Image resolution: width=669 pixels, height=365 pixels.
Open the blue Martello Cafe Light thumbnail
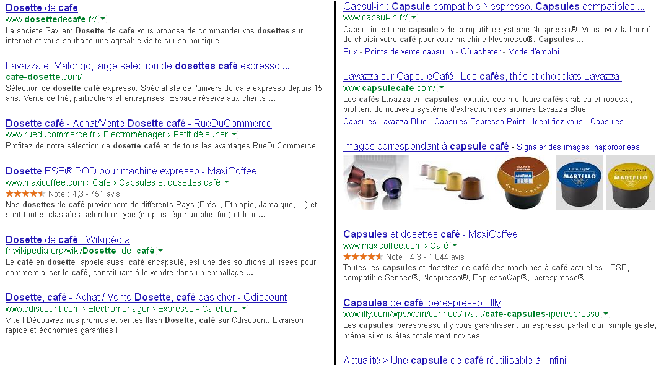(x=579, y=182)
